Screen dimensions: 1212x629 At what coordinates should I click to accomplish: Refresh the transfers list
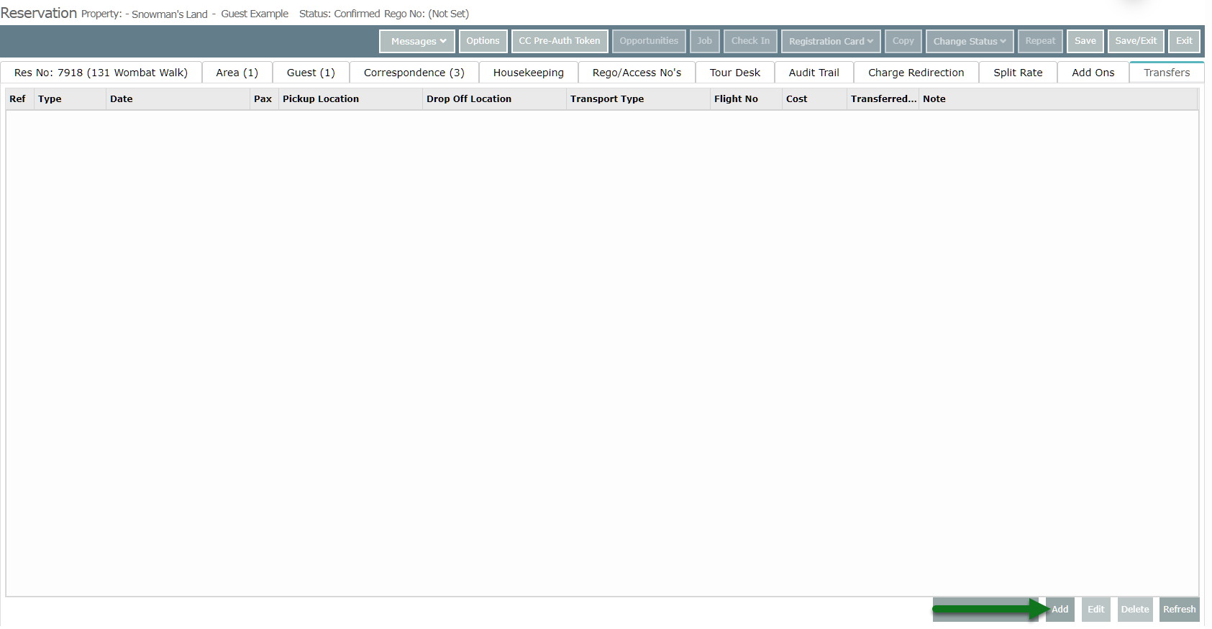pos(1180,610)
